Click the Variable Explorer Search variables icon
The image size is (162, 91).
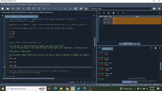pyautogui.click(x=118, y=13)
